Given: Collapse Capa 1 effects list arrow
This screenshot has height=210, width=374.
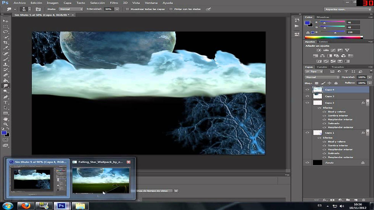Looking at the screenshot, I should tap(368, 133).
